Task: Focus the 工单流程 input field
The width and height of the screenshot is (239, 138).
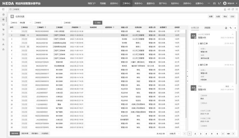Action: click(81, 23)
